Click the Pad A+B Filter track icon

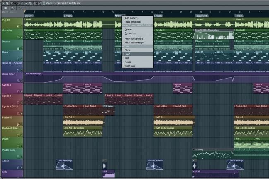[x=18, y=135]
